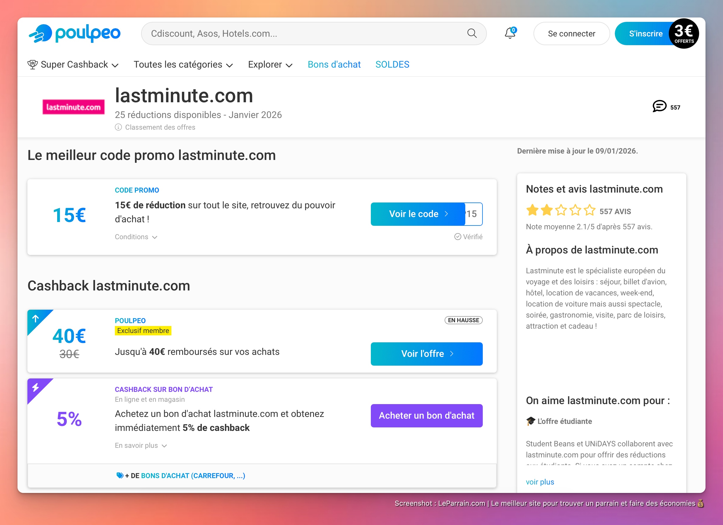This screenshot has width=723, height=525.
Task: Click the lastminute.com pink logo
Action: pos(73,107)
